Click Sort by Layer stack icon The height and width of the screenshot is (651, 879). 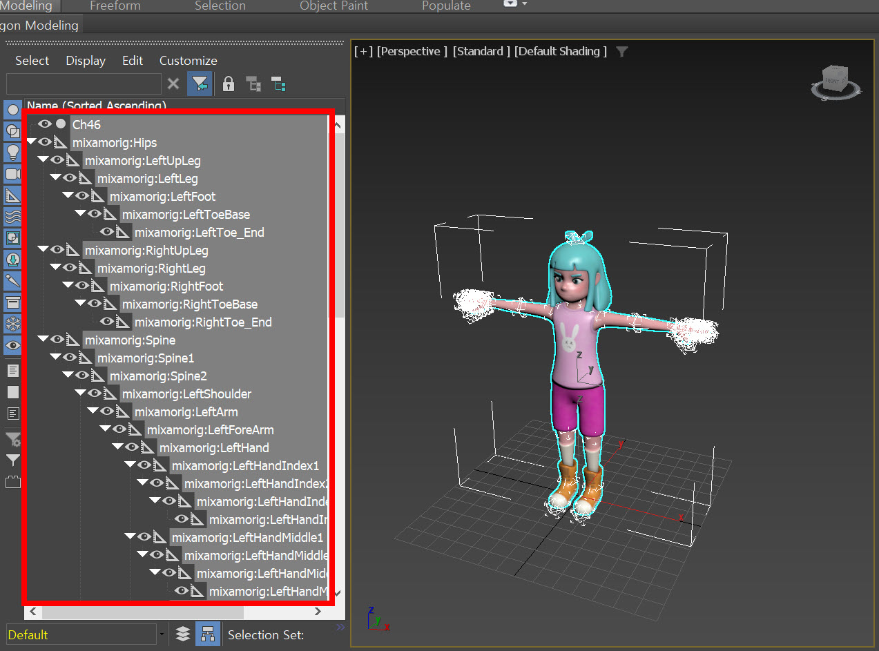click(x=182, y=634)
